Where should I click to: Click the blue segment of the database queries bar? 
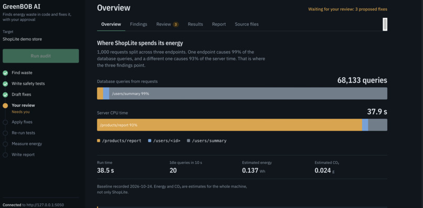coord(106,93)
